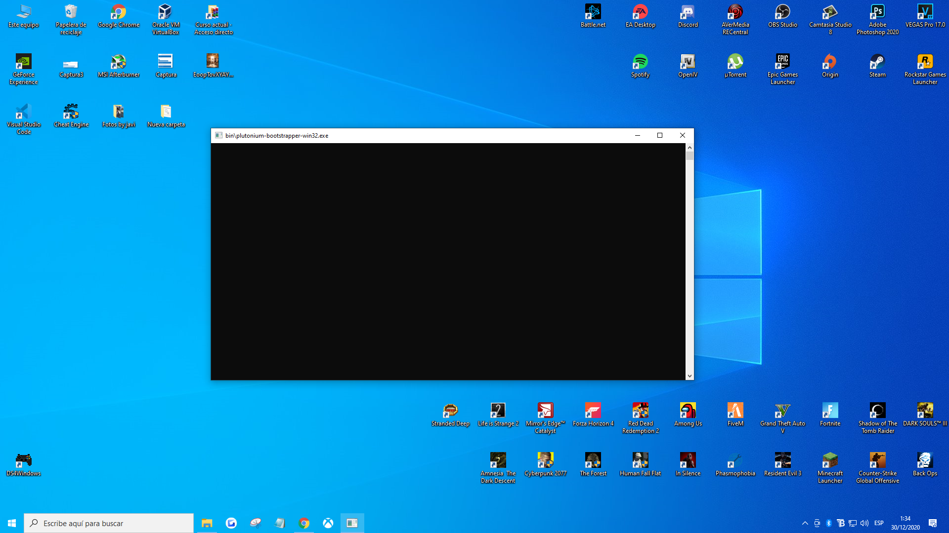Screen dimensions: 949x533
Task: Click the plutonium bootstrapper taskbar button
Action: 352,523
